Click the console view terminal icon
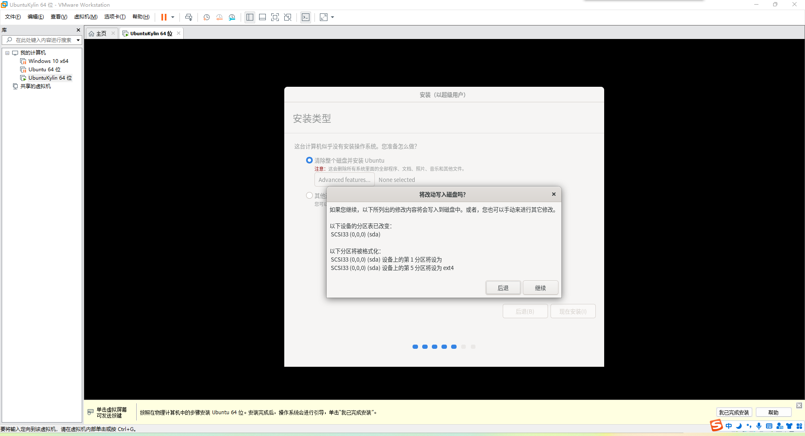Screen dimensions: 805x436 [306, 17]
